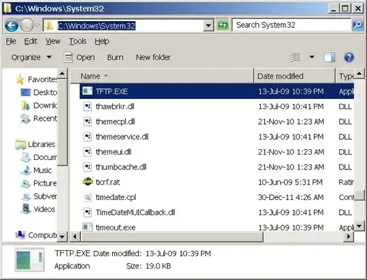Select the ticrf.rat file icon
Image resolution: width=367 pixels, height=280 pixels.
88,182
